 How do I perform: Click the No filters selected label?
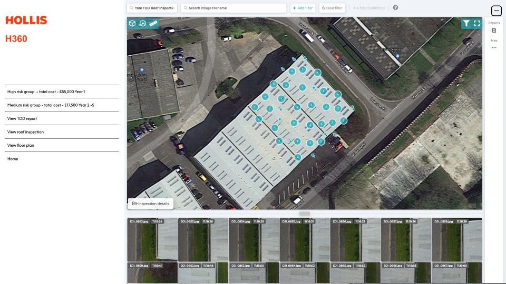[x=369, y=8]
